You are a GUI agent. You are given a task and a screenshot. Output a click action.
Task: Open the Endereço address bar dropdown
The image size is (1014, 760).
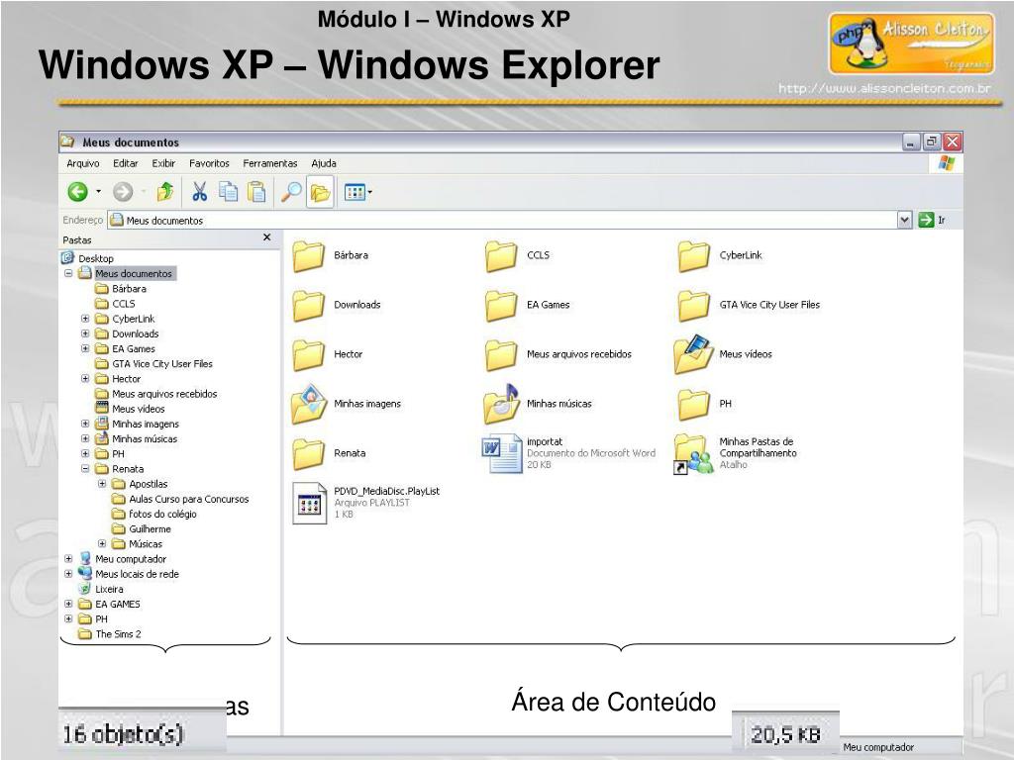tap(905, 221)
